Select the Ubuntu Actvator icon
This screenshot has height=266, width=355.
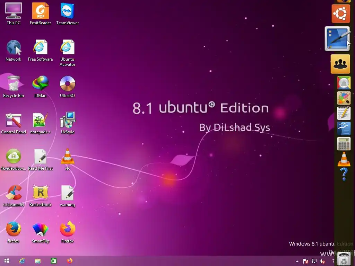67,53
